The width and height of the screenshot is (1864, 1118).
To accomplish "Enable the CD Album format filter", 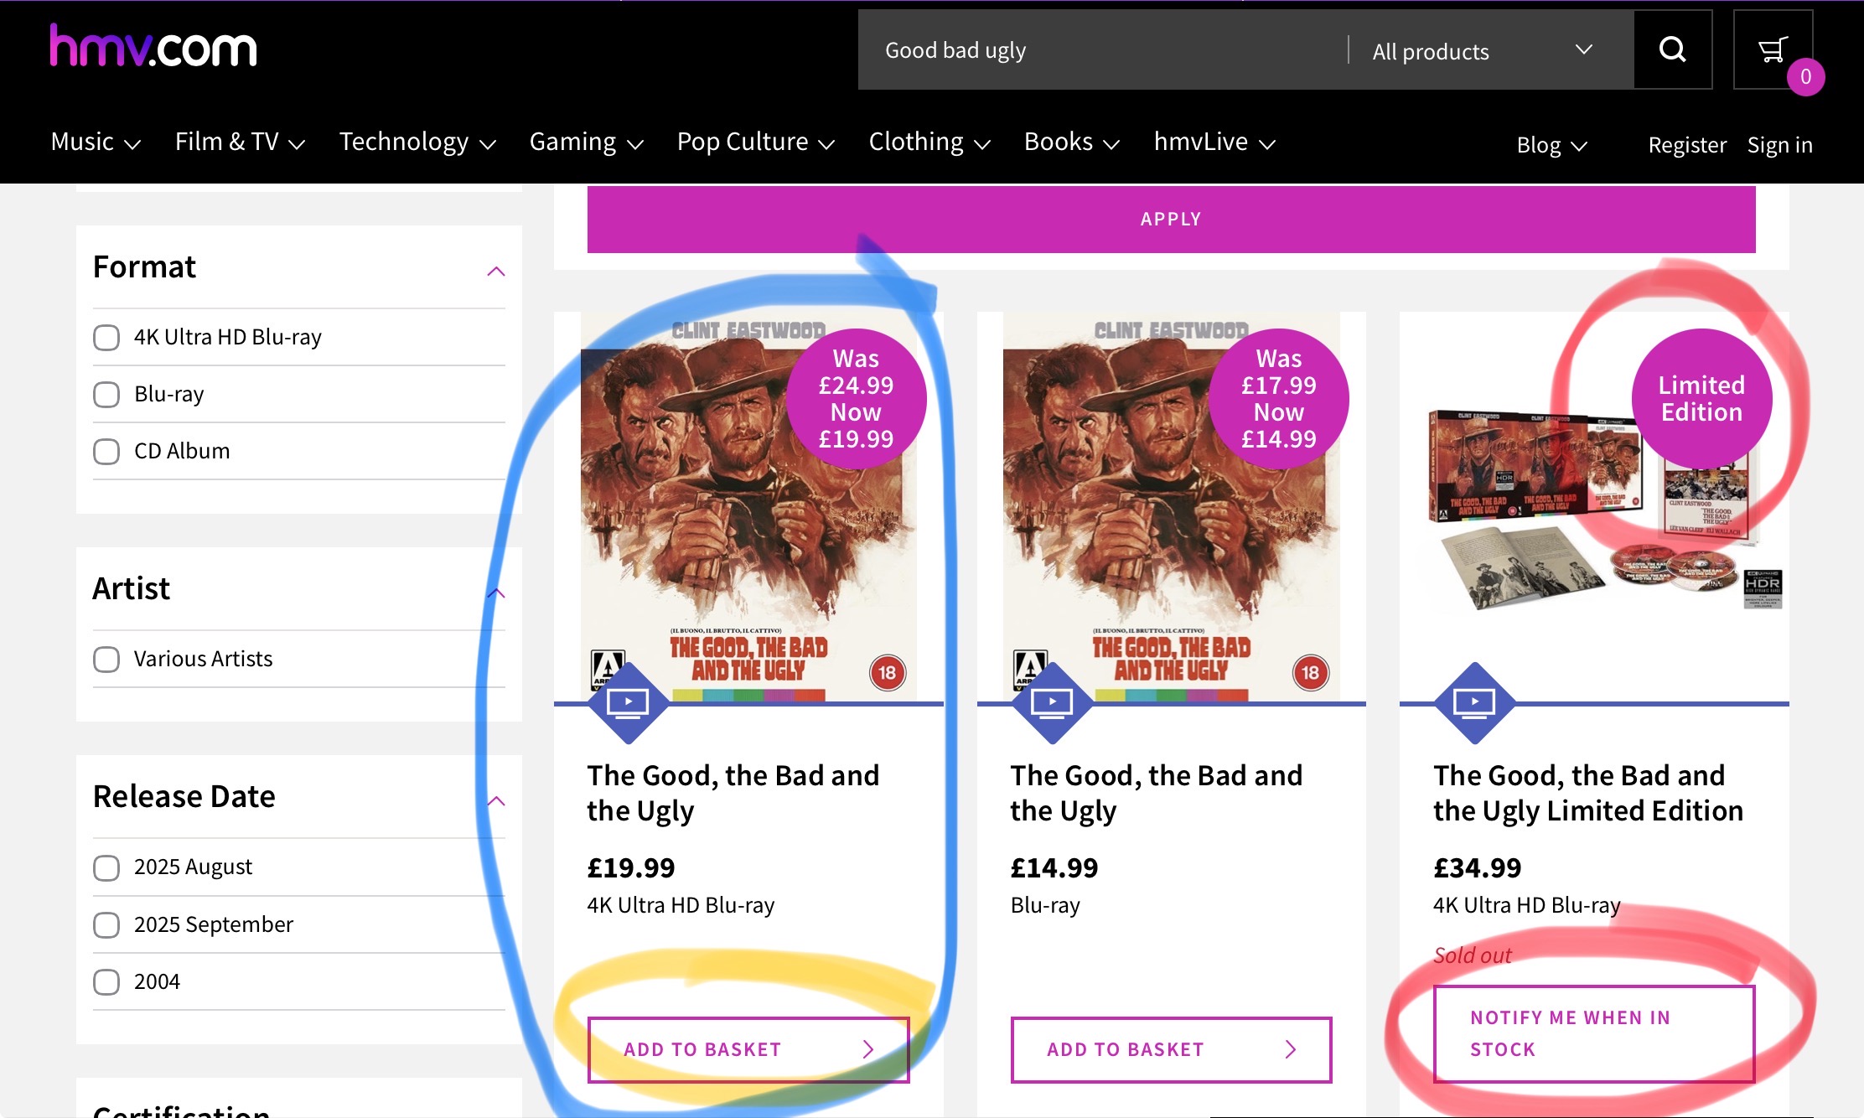I will [x=106, y=452].
